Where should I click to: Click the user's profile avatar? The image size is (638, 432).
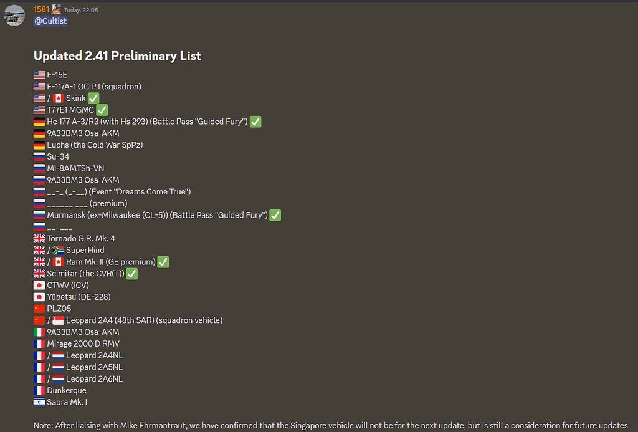click(14, 14)
